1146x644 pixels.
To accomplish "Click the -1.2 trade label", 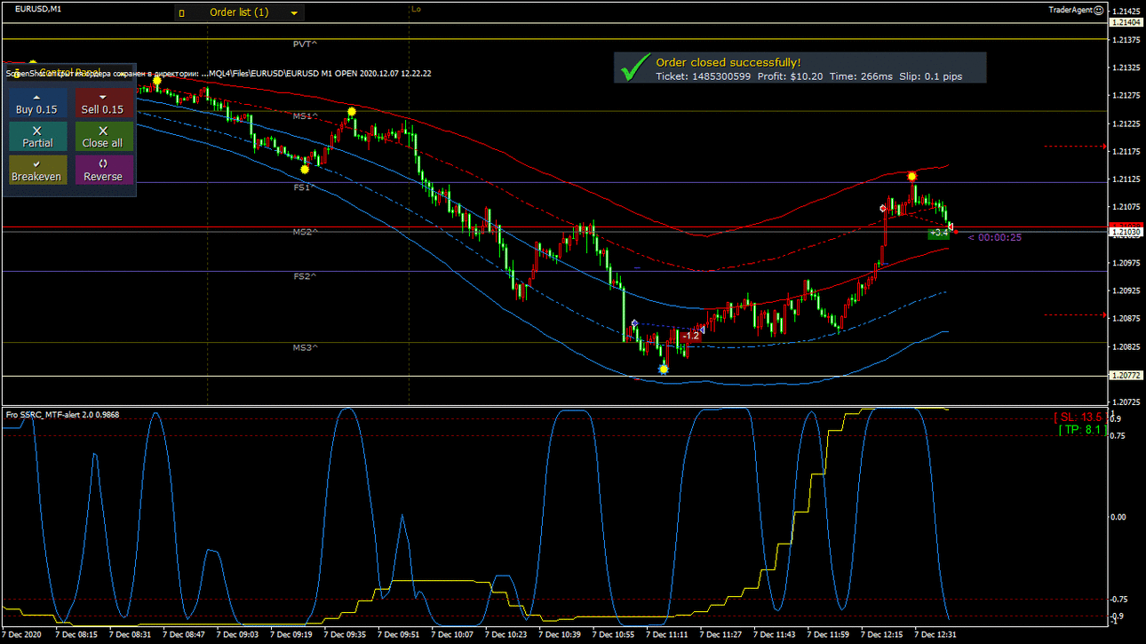I will tap(690, 336).
